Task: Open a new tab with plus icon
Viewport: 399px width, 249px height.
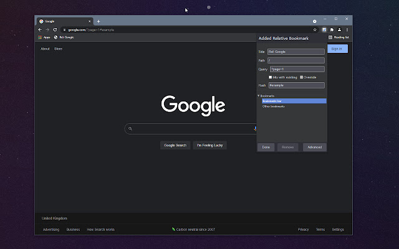Action: 99,21
